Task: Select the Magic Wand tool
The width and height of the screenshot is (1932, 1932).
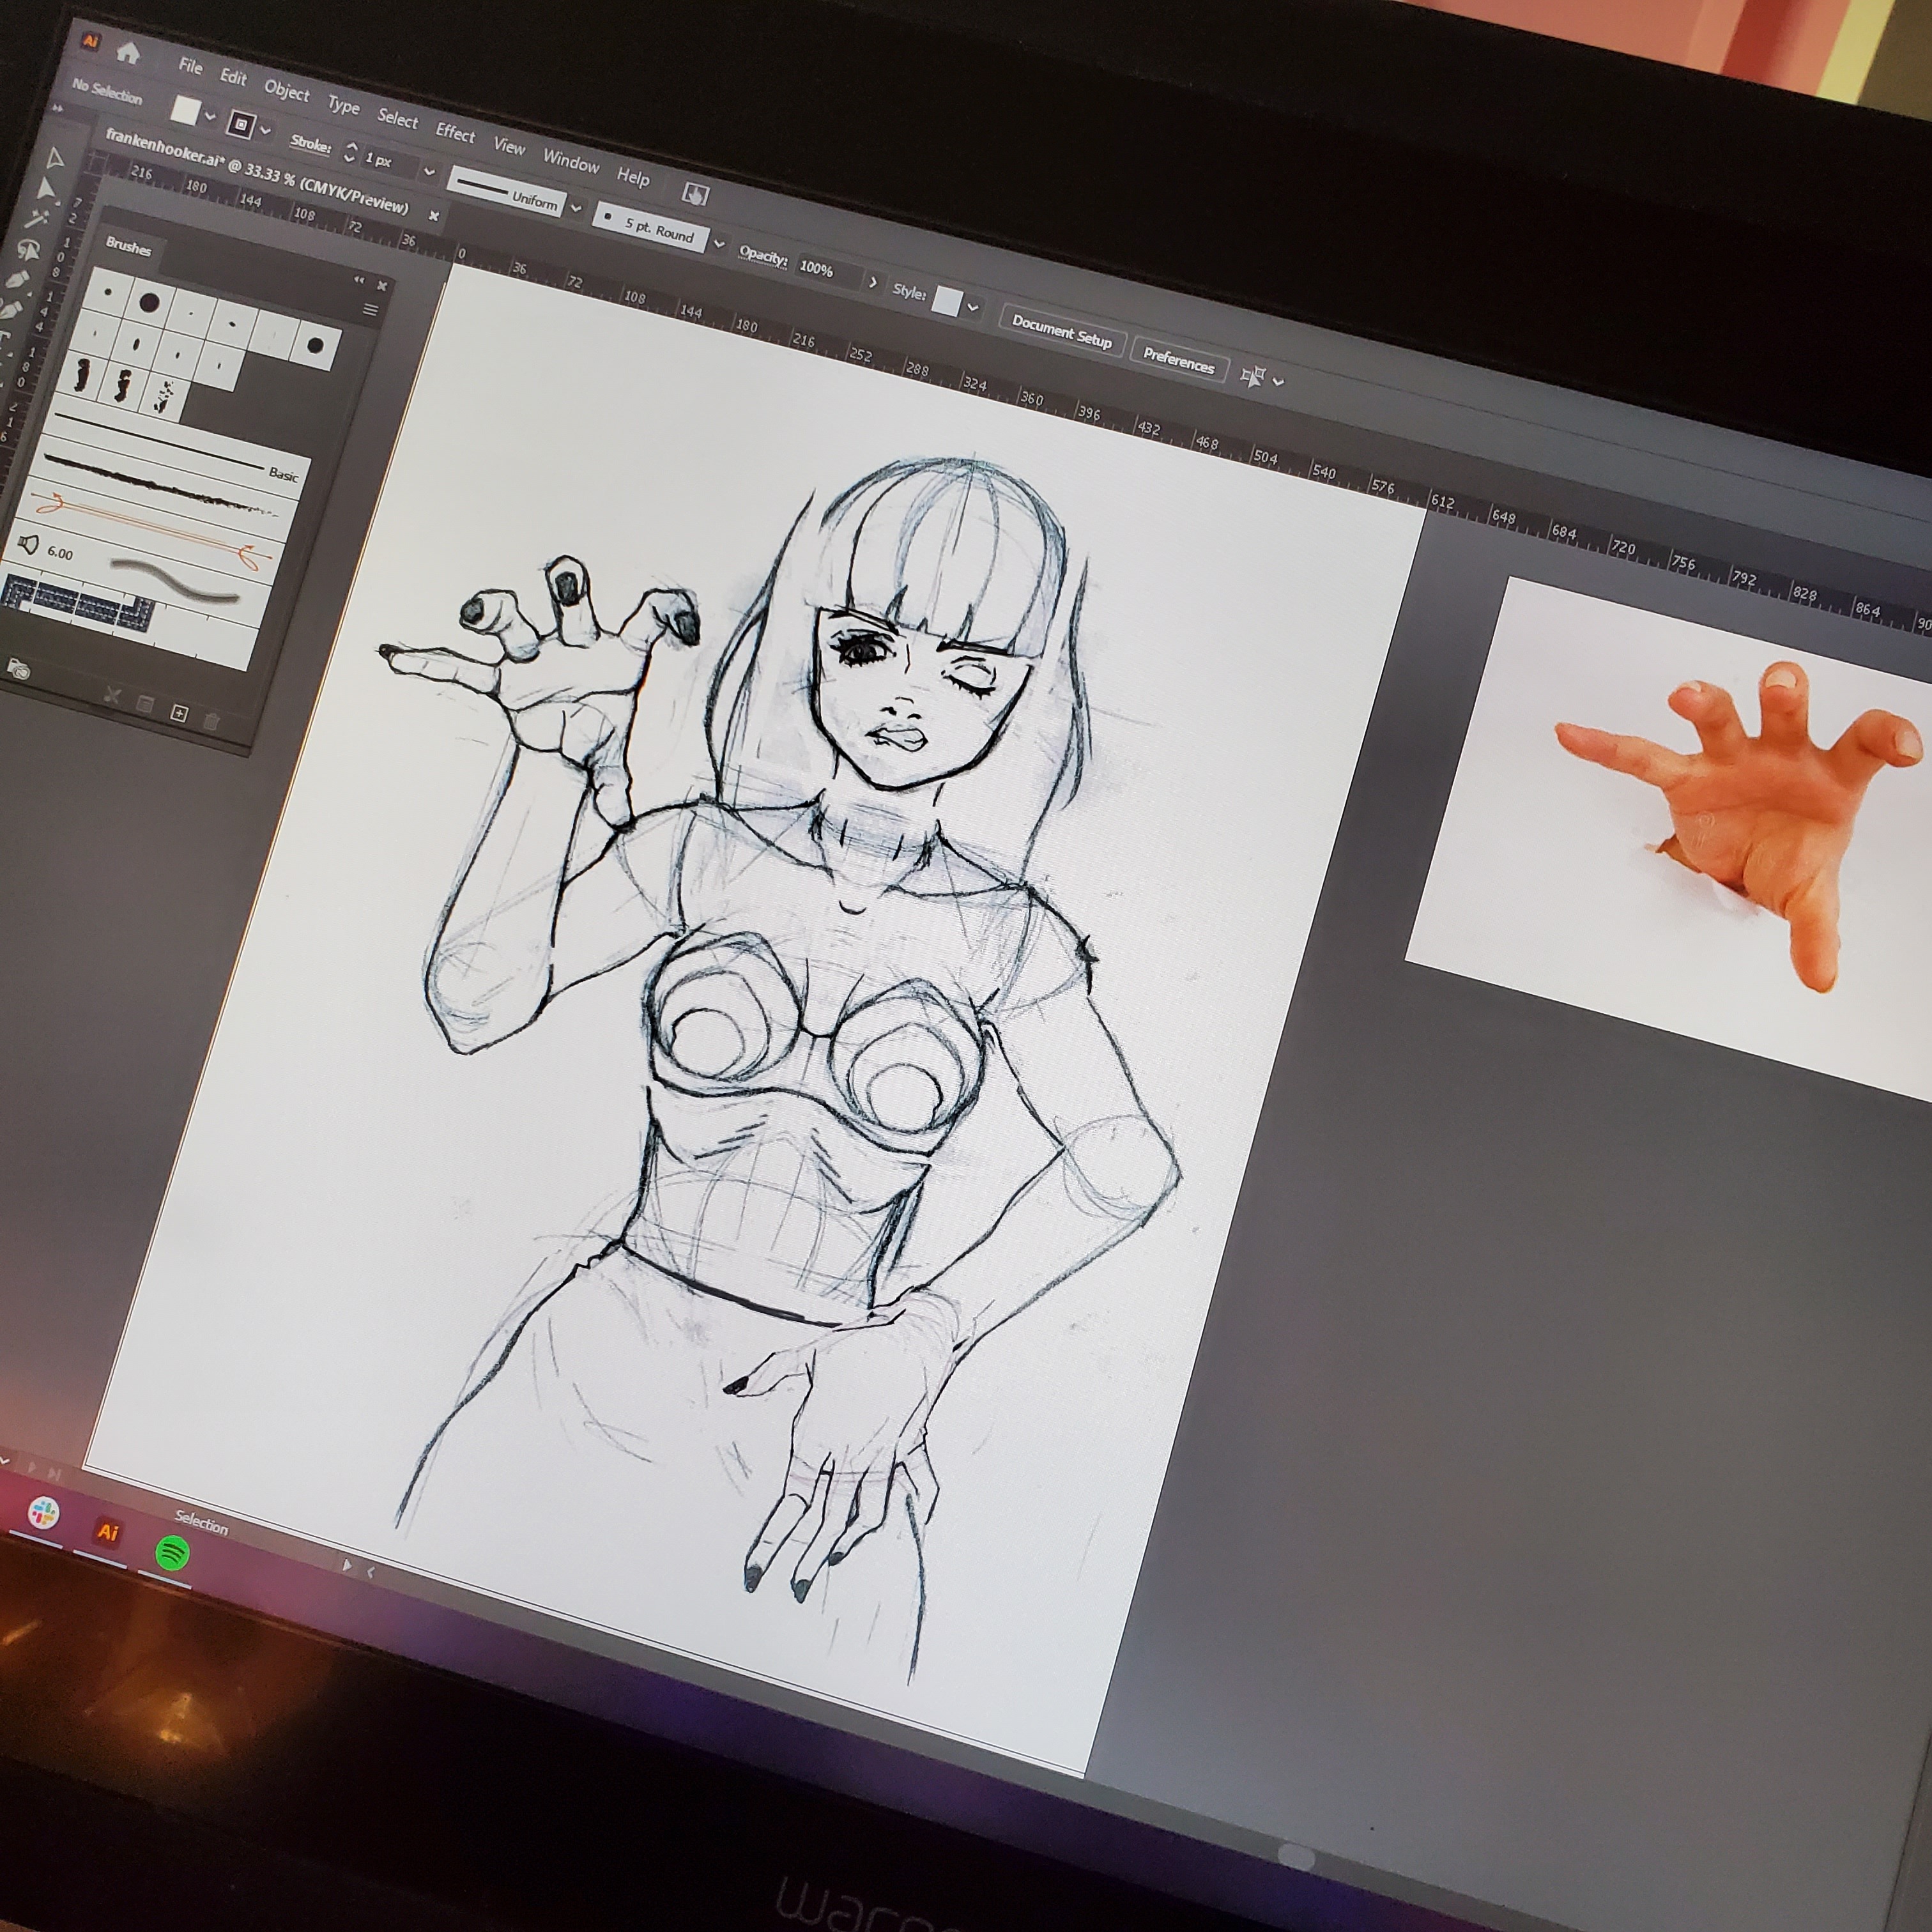Action: pyautogui.click(x=38, y=219)
